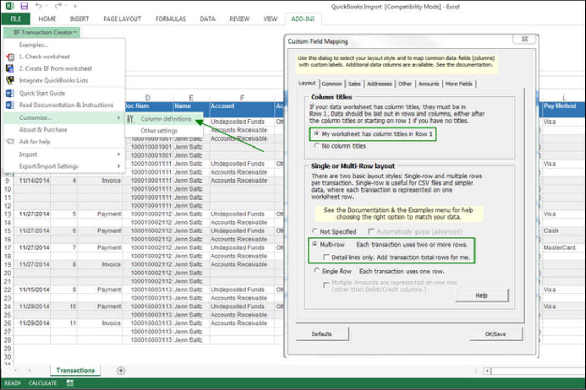
Task: Click the Read Documentation Word icon
Action: [10, 105]
